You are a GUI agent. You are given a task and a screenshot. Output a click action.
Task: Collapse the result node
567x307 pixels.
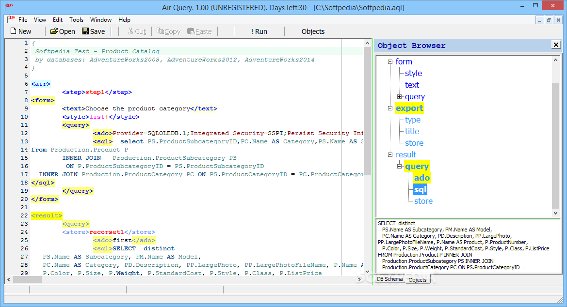(x=390, y=154)
